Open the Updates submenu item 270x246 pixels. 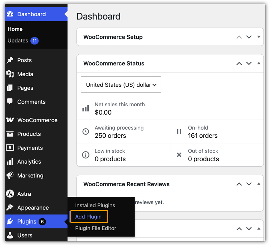tap(18, 40)
